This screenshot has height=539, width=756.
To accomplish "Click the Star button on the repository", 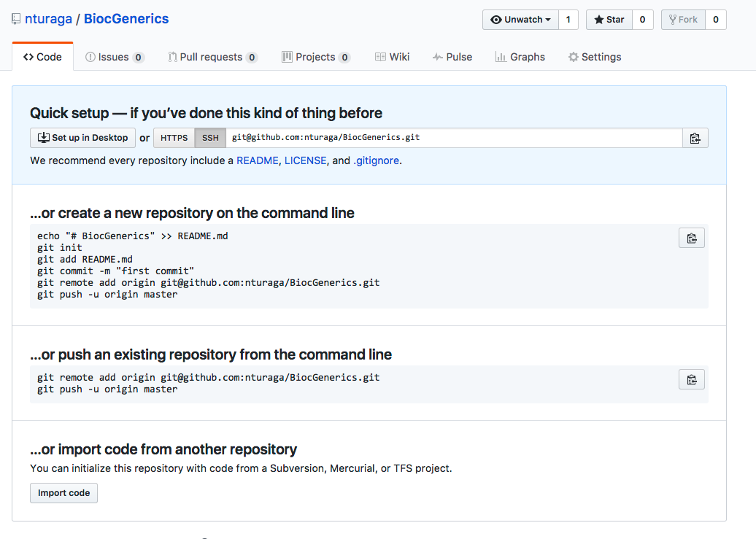I will (x=609, y=20).
